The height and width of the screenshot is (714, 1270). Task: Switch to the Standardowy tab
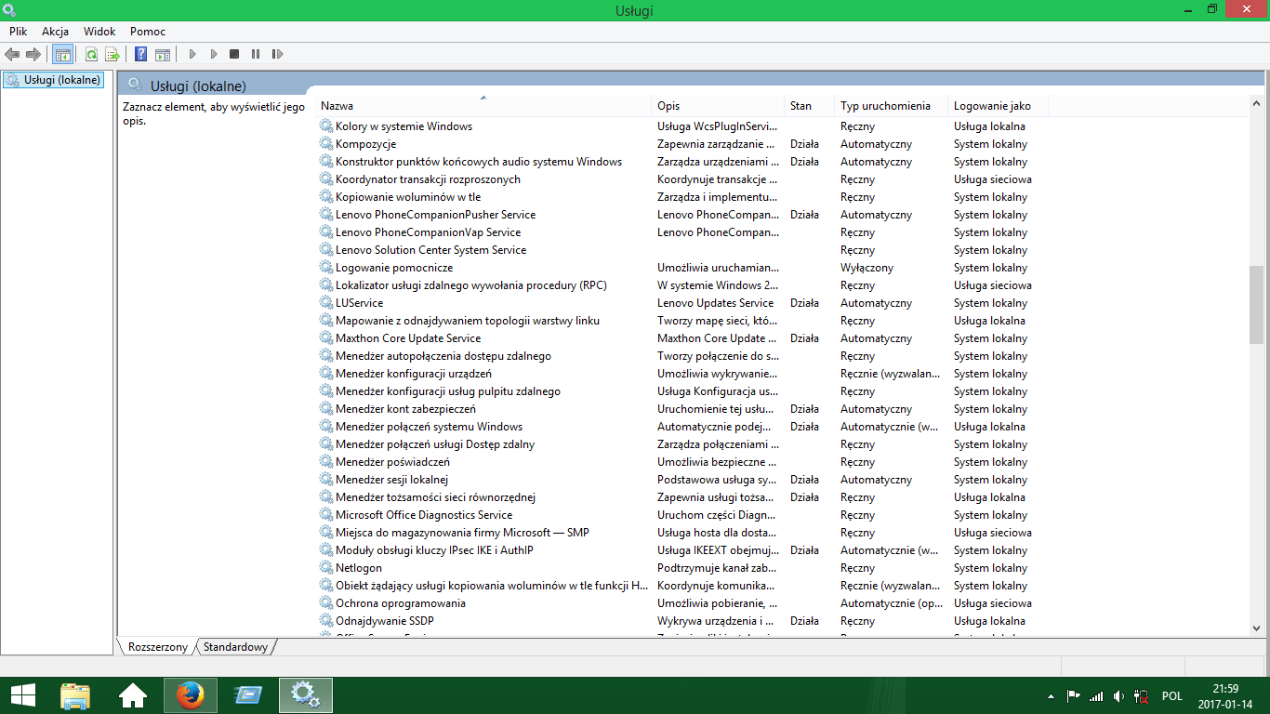coord(235,647)
